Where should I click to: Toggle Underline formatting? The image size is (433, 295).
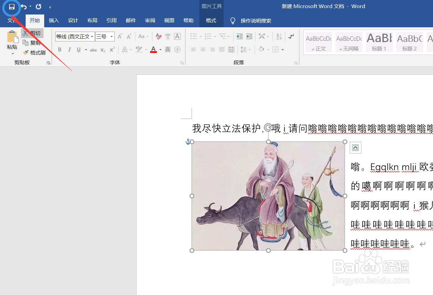pyautogui.click(x=79, y=50)
